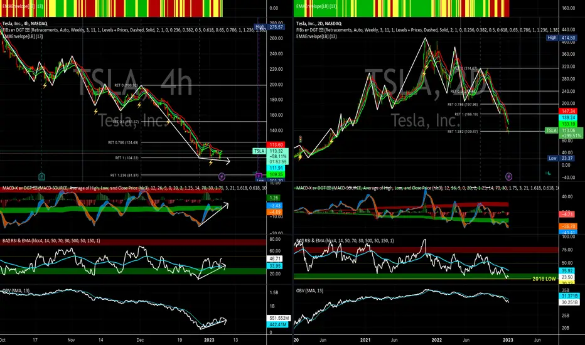Select OBV (SMA, 13) legend on 2D chart

click(x=309, y=291)
